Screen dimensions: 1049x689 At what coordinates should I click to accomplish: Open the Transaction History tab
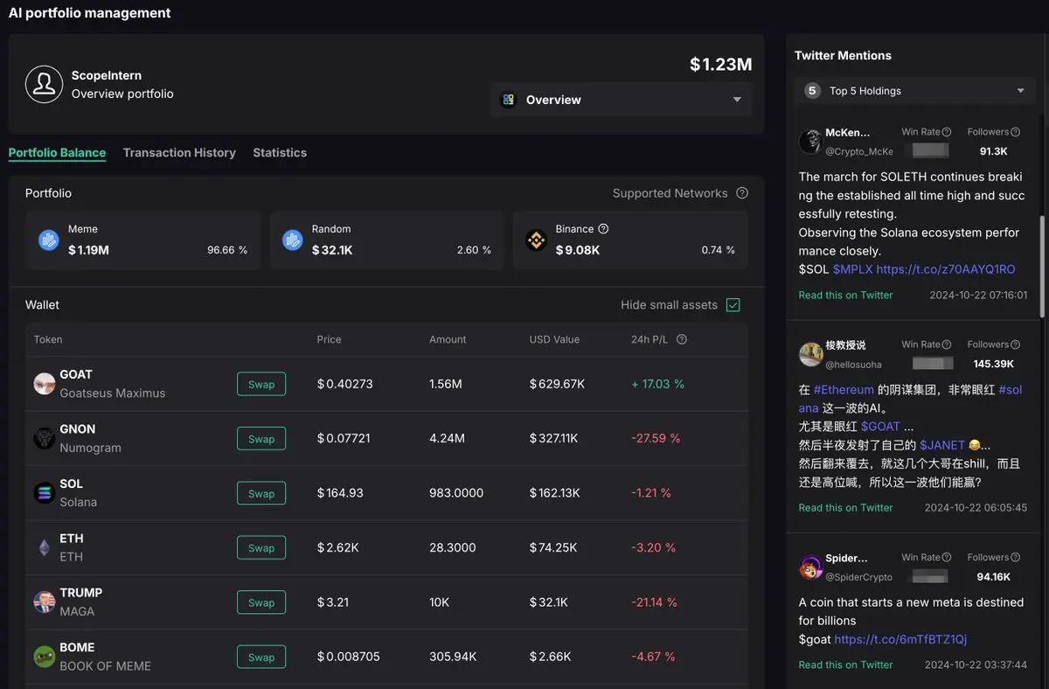pos(179,152)
